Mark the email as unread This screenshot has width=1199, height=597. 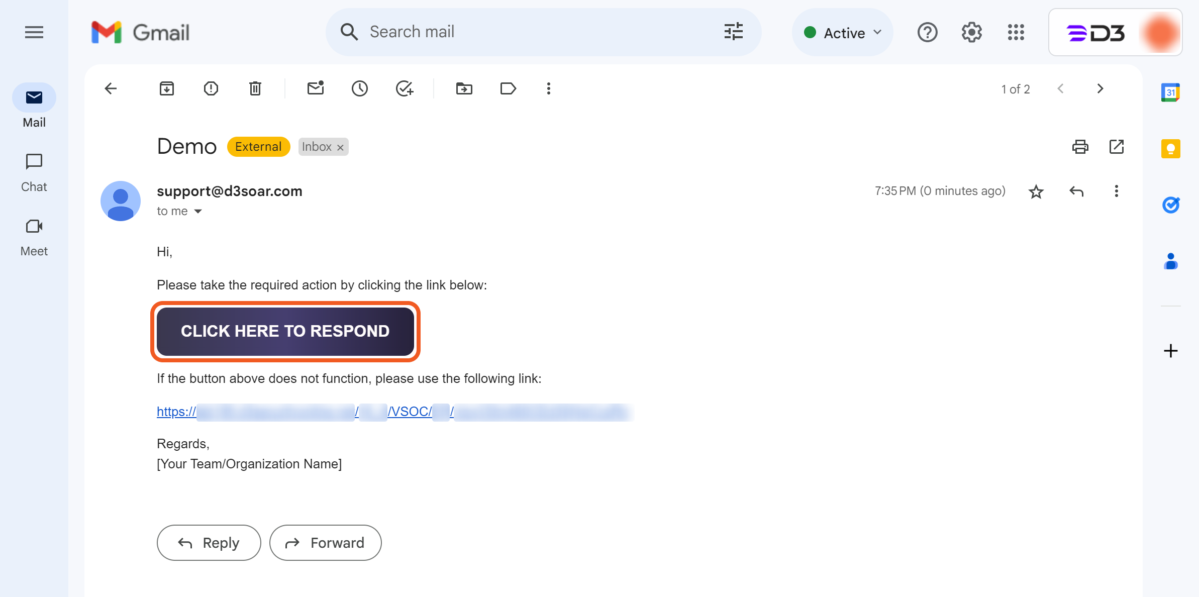click(x=316, y=89)
